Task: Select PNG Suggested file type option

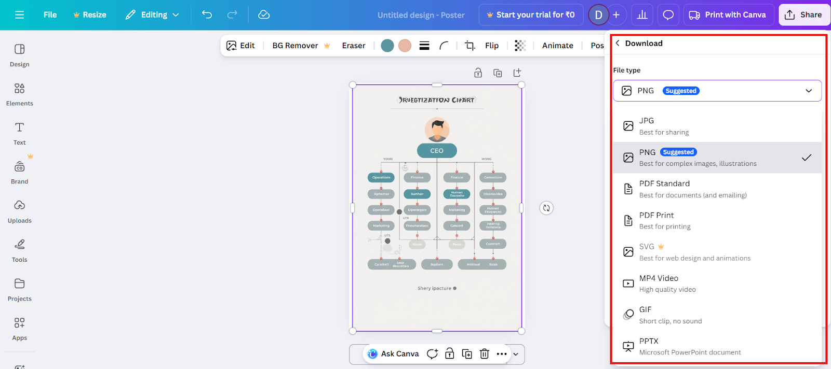Action: point(717,158)
